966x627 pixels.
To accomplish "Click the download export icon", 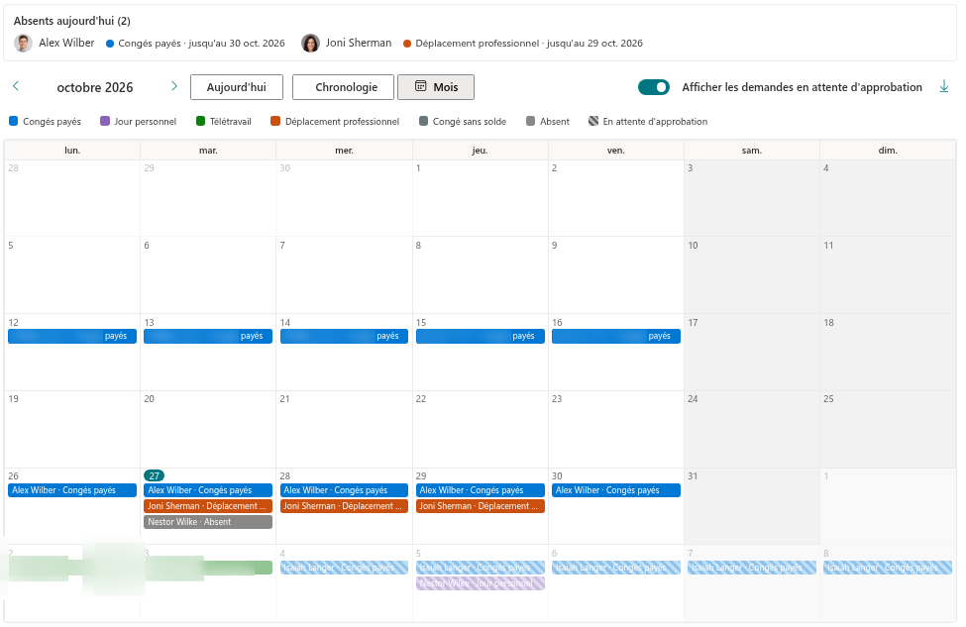I will (944, 87).
